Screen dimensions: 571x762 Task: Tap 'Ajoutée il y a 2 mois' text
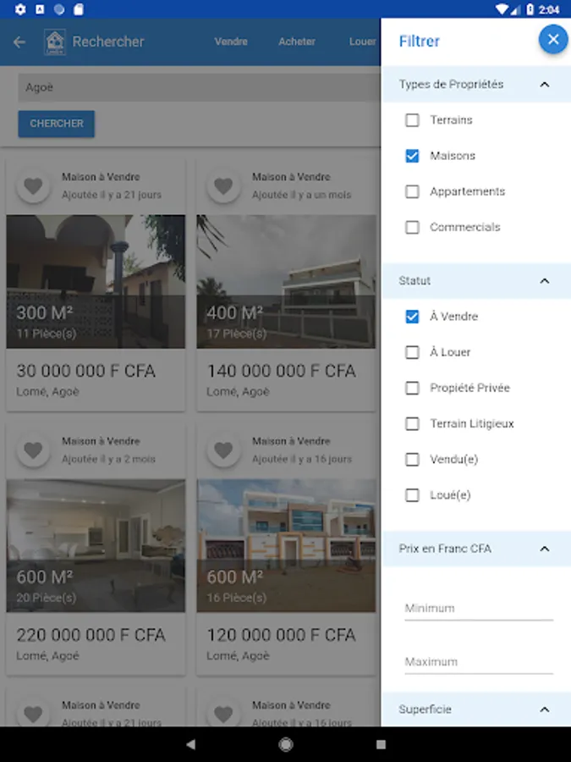[x=108, y=459]
